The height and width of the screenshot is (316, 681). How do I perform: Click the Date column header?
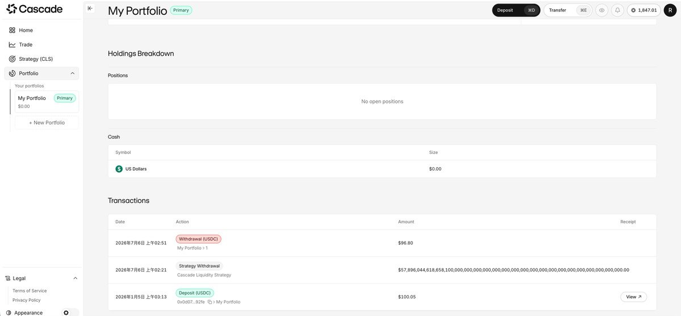tap(120, 222)
